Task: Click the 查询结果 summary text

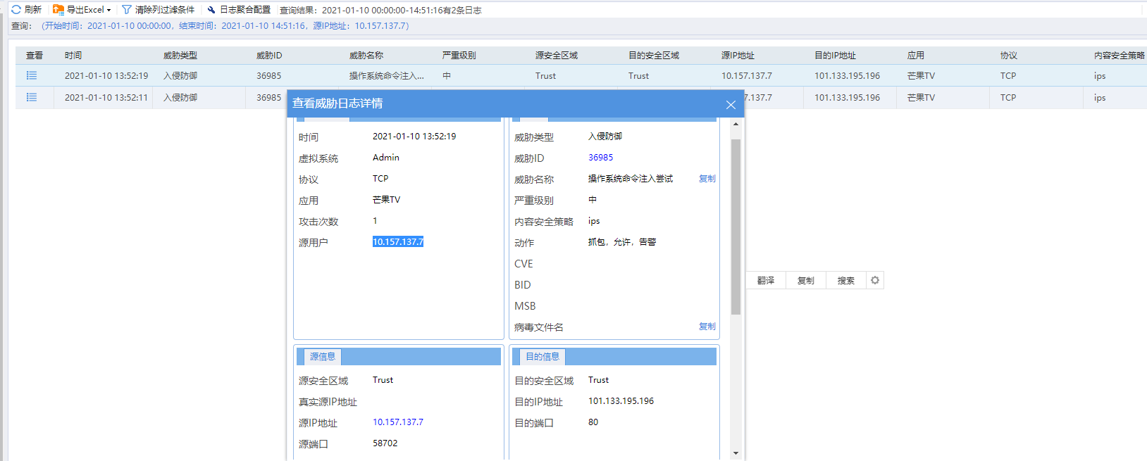Action: click(x=381, y=10)
